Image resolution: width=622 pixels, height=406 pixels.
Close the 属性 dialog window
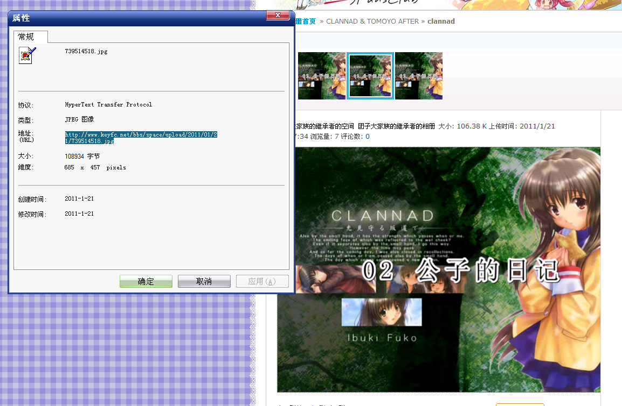(x=278, y=15)
